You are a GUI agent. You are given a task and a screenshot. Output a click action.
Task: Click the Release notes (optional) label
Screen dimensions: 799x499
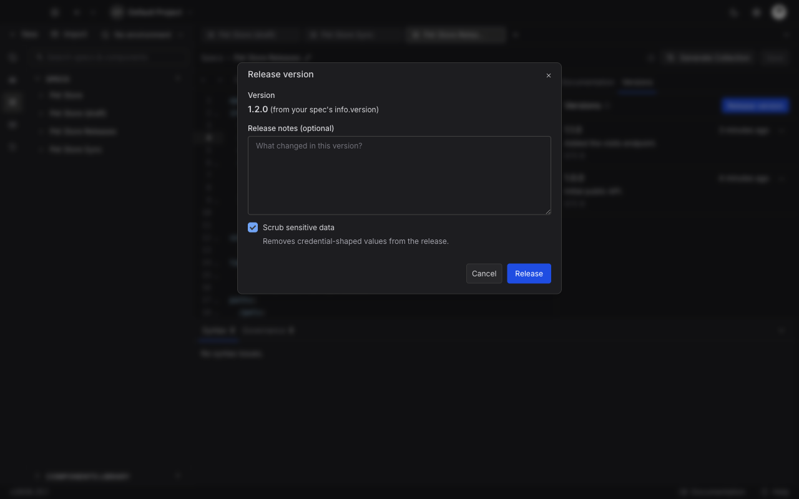point(291,128)
